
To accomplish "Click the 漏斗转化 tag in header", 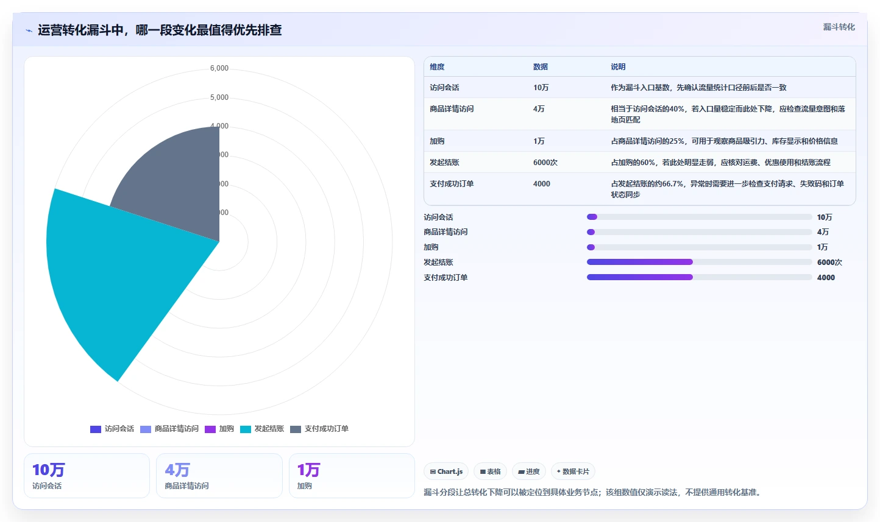I will pyautogui.click(x=839, y=27).
